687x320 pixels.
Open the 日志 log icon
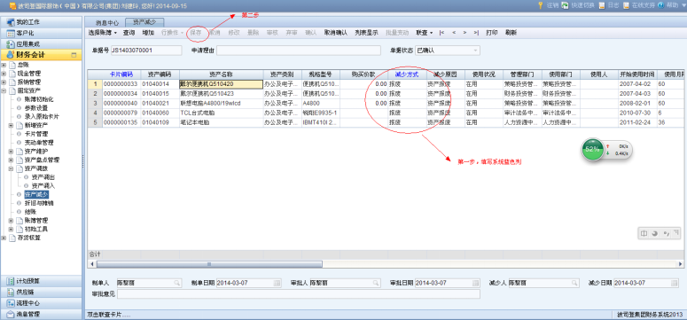point(602,5)
